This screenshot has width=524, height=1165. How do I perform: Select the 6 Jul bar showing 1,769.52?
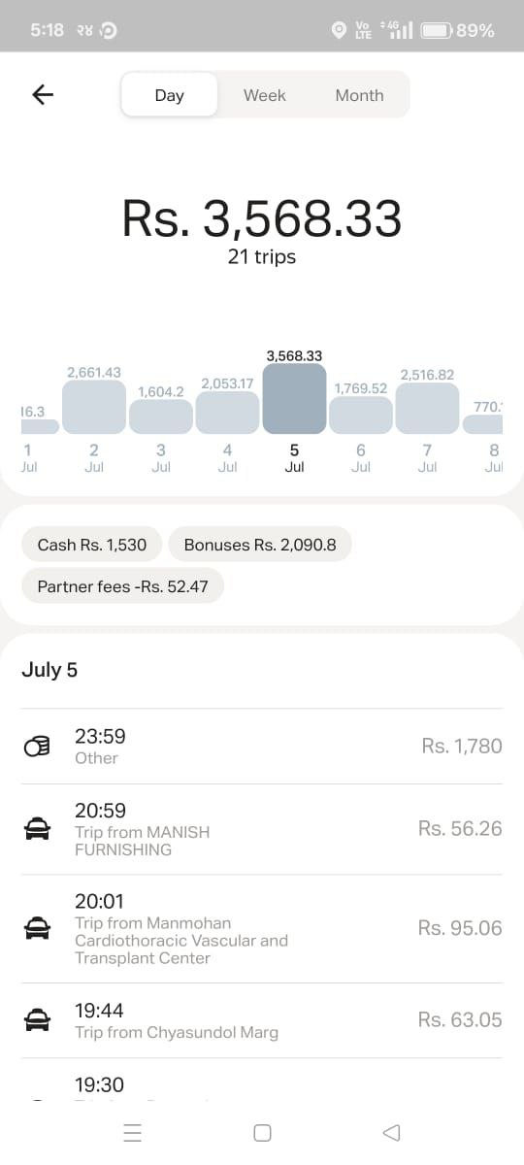click(x=361, y=416)
